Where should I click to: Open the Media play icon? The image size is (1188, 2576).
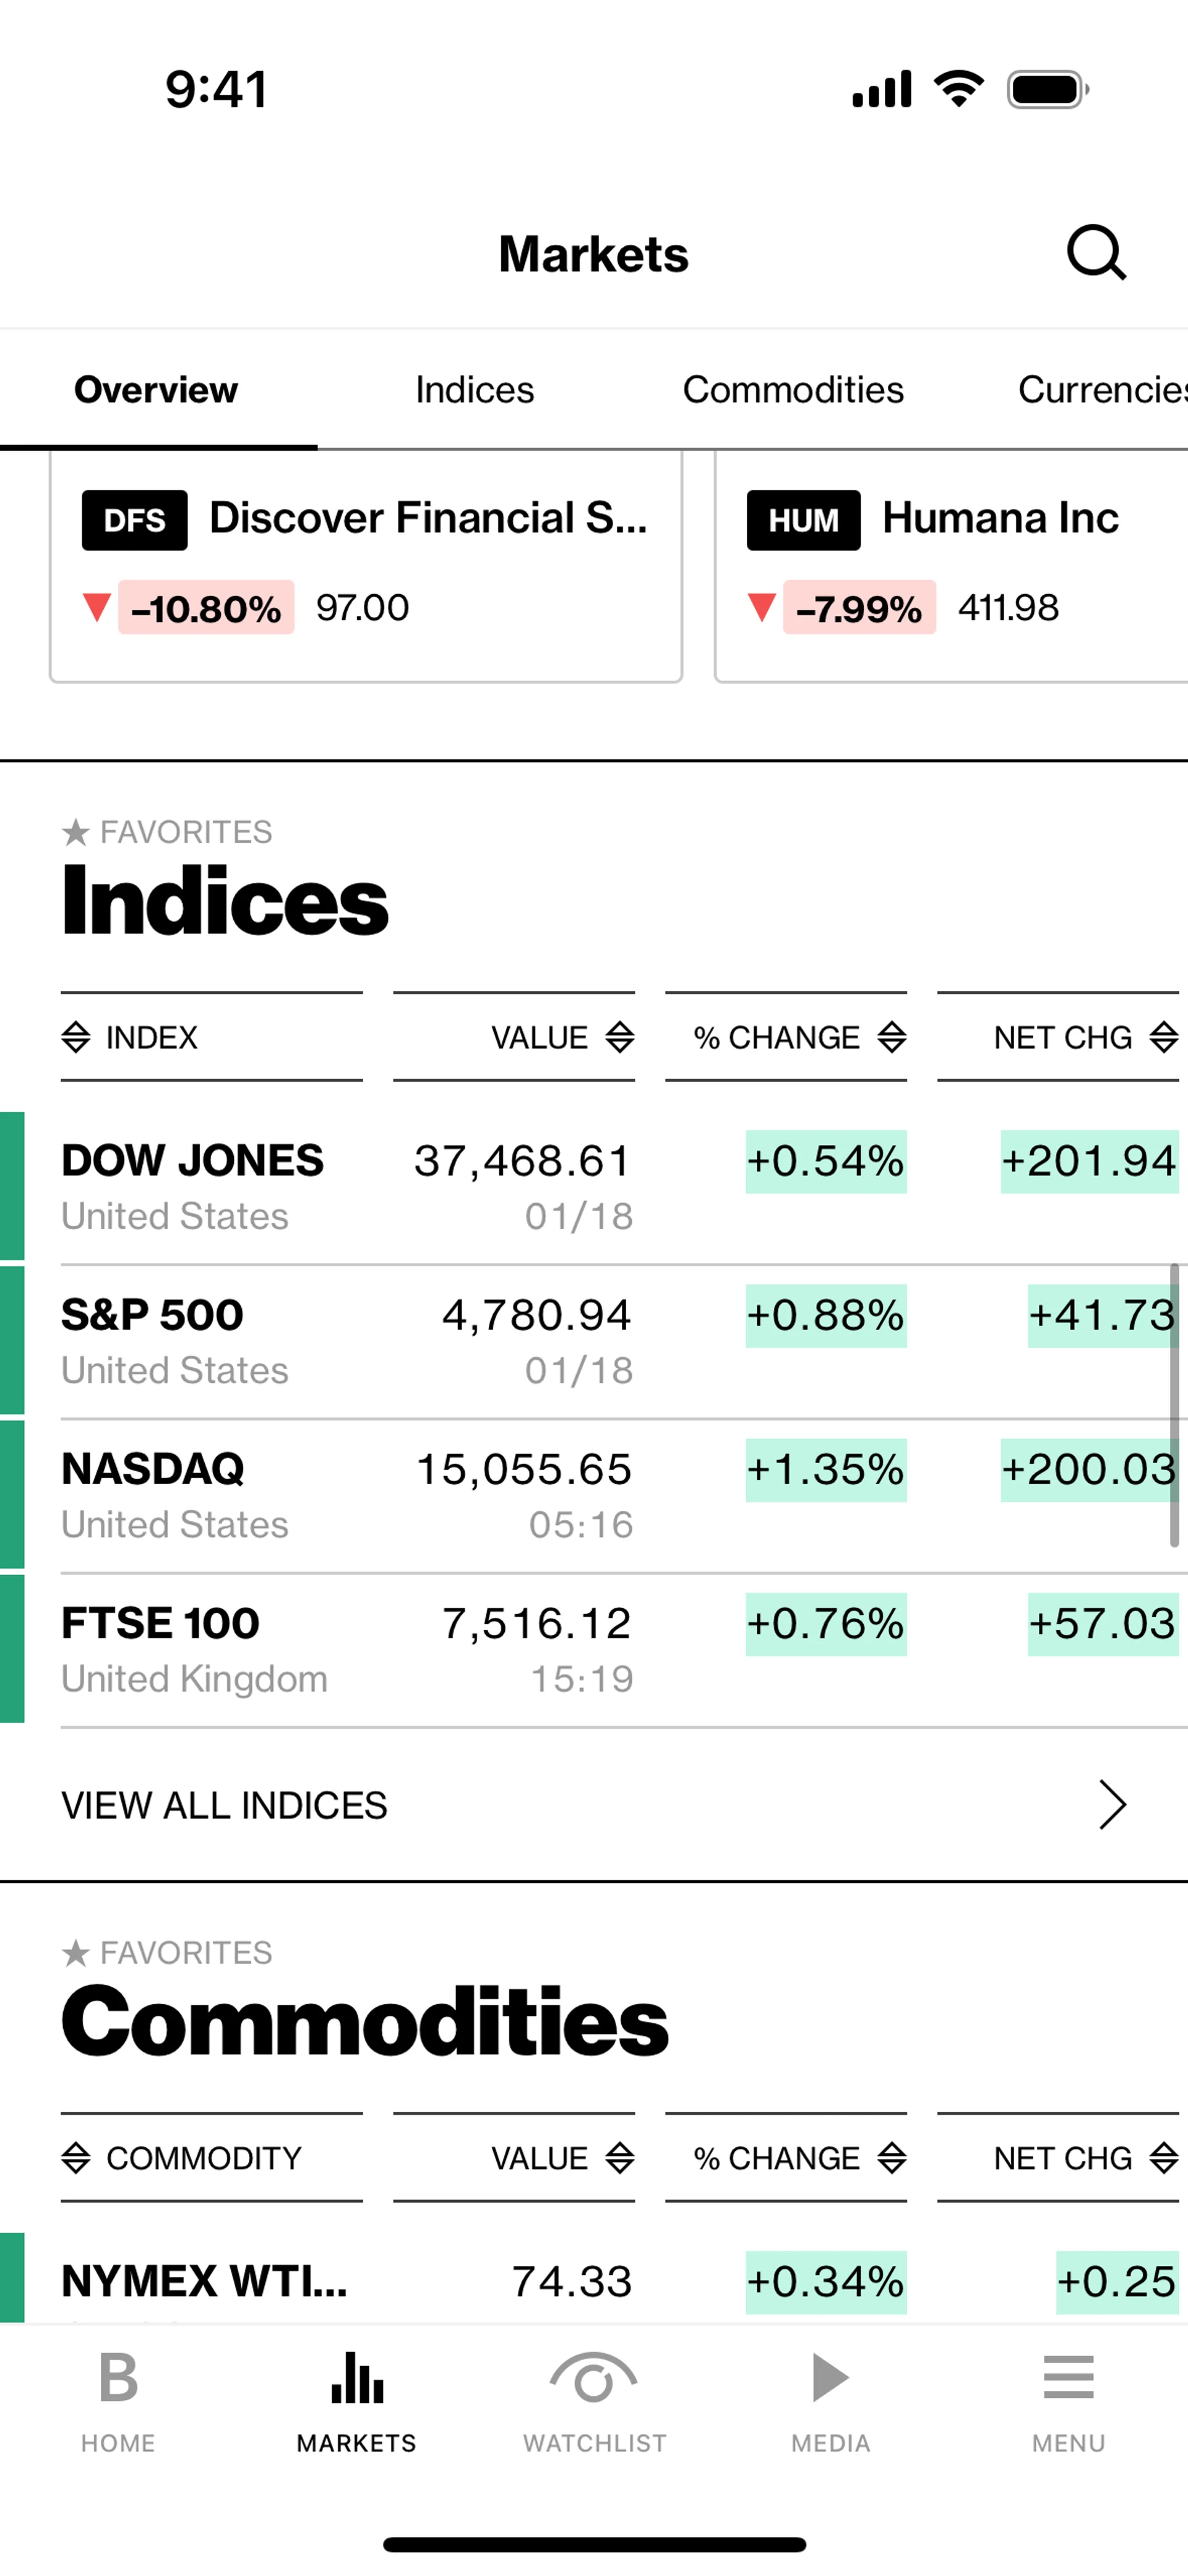(x=830, y=2379)
